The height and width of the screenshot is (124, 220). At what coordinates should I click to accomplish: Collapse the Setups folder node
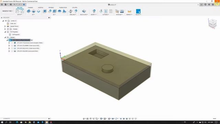point(5,38)
